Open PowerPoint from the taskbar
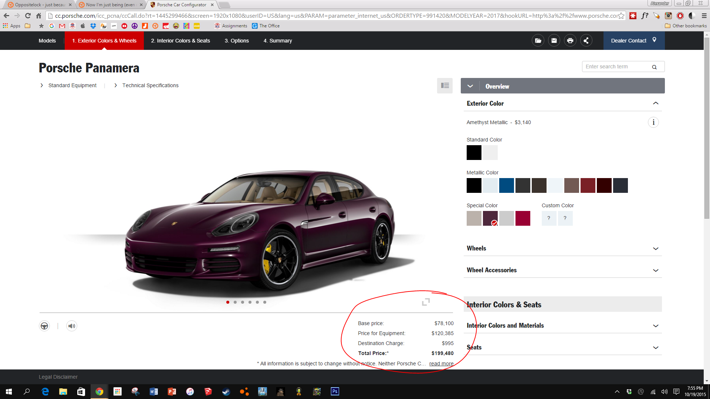710x399 pixels. tap(172, 392)
